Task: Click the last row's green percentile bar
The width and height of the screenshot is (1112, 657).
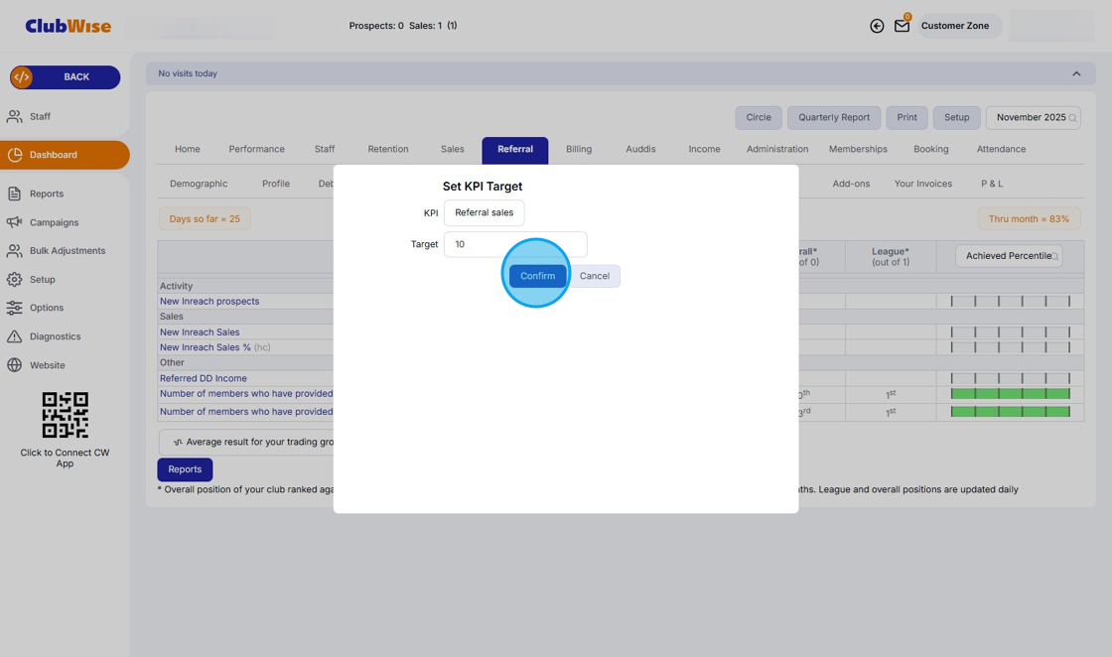Action: [1010, 412]
